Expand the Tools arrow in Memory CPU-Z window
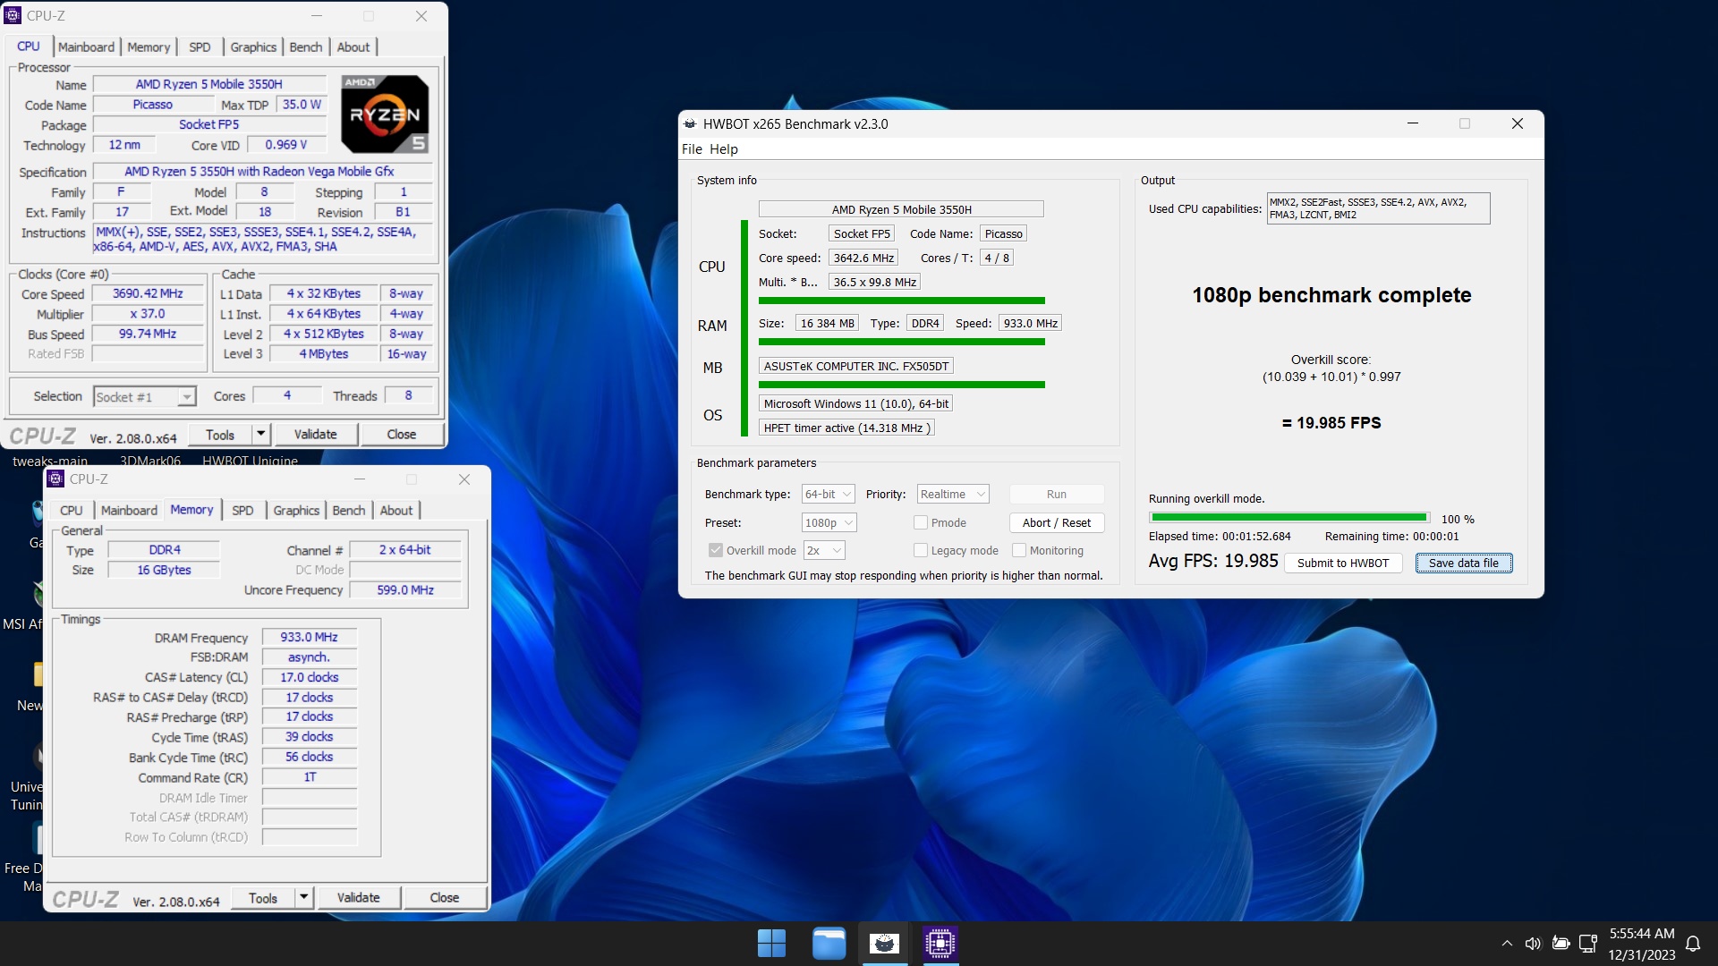The height and width of the screenshot is (966, 1718). tap(303, 897)
